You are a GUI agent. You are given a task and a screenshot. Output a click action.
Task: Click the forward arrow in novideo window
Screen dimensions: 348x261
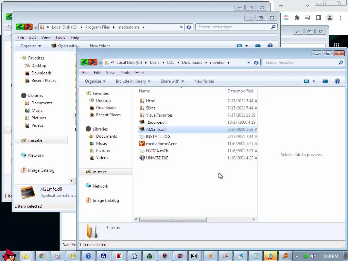tap(93, 63)
